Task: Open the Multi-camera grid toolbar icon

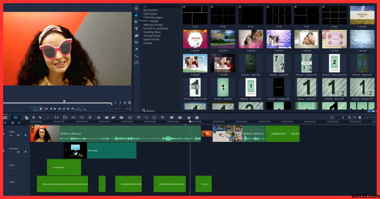Action: [130, 118]
